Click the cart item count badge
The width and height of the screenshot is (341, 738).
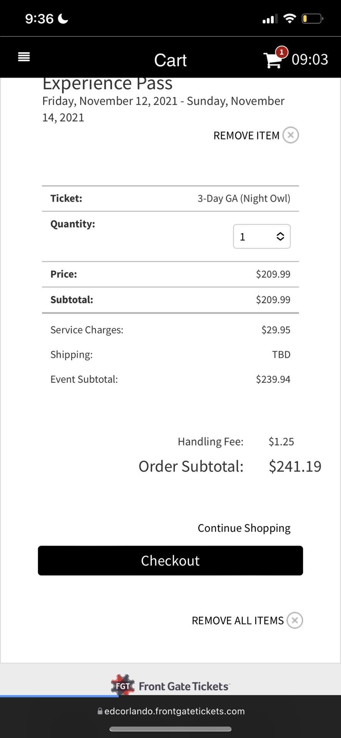(281, 52)
